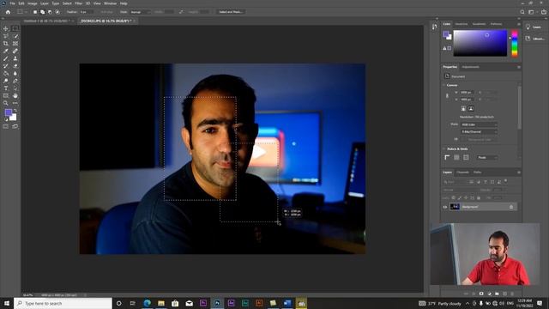
Task: Select the Dodge tool
Action: [x=6, y=81]
